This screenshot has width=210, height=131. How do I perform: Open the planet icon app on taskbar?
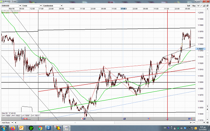coord(58,128)
